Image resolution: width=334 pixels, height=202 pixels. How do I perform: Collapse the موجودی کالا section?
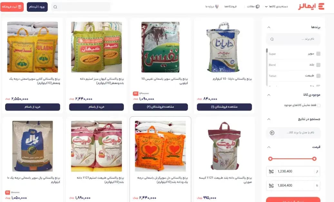tap(269, 95)
